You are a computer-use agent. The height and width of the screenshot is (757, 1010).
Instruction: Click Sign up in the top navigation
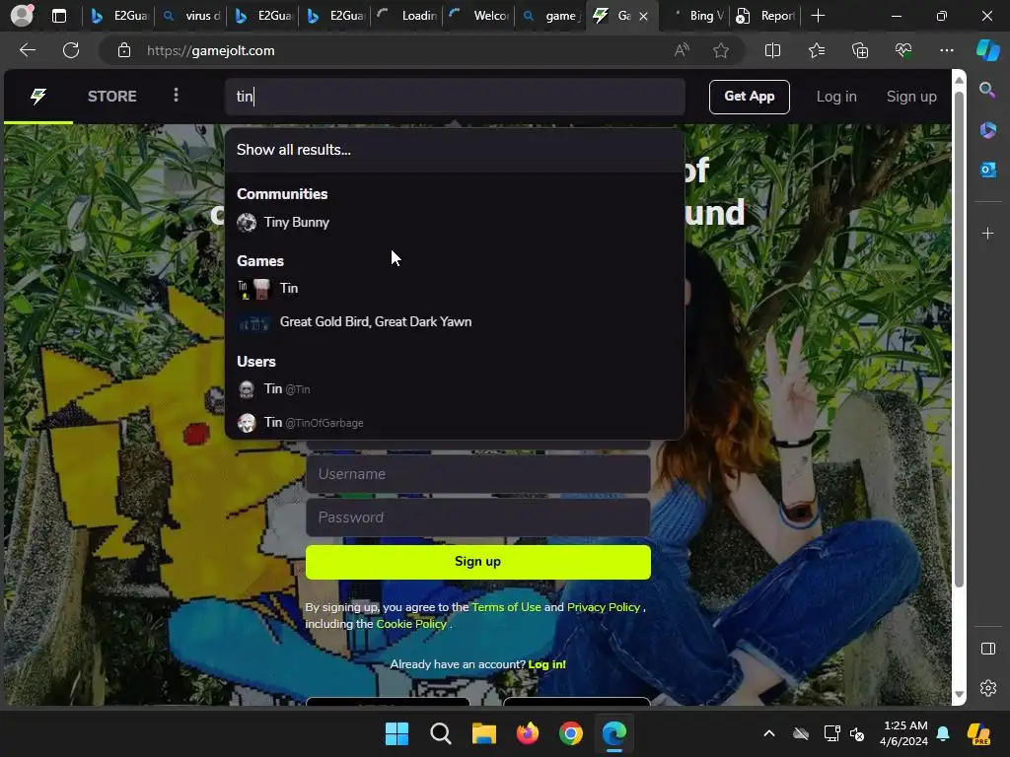(911, 97)
